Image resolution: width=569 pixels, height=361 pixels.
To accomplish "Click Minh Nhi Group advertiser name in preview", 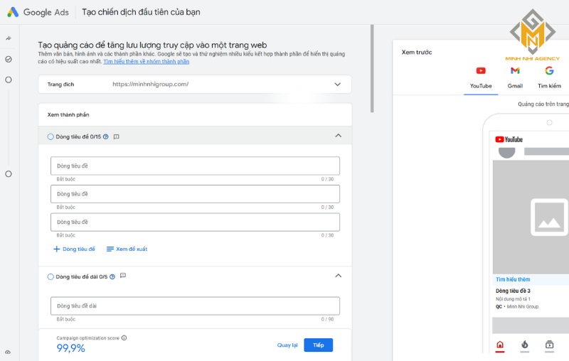I will [523, 306].
